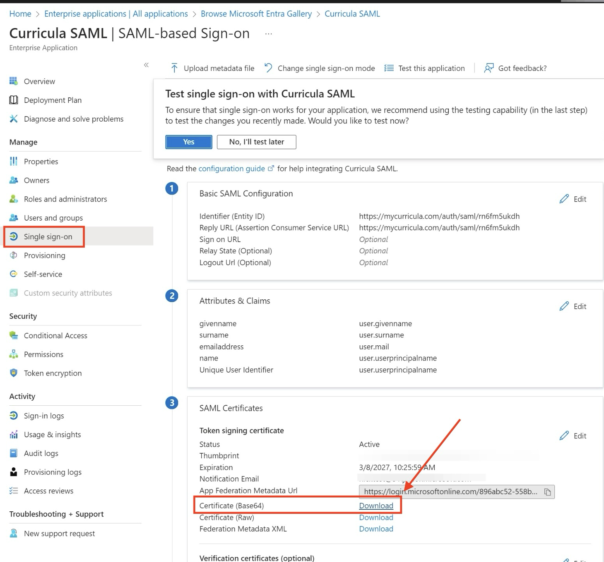Click the user.mail claim value
The width and height of the screenshot is (604, 562).
[x=374, y=346]
